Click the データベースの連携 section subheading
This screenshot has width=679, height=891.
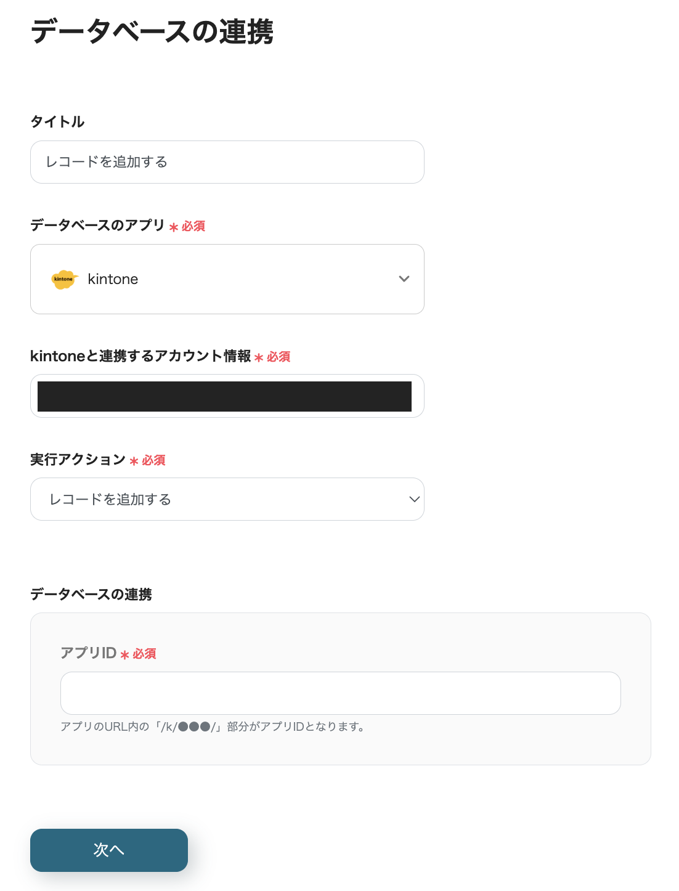pyautogui.click(x=91, y=595)
